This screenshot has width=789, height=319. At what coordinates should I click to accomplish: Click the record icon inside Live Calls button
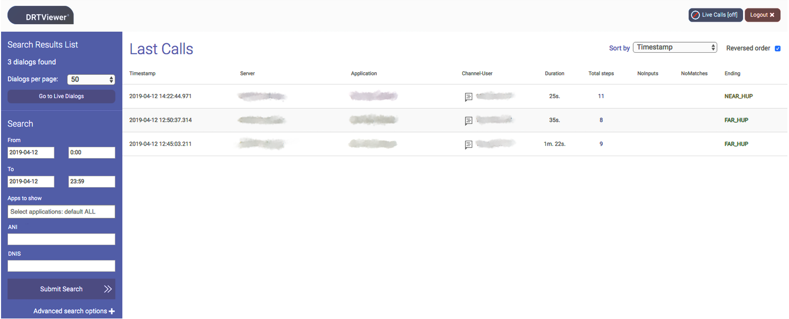click(x=695, y=15)
